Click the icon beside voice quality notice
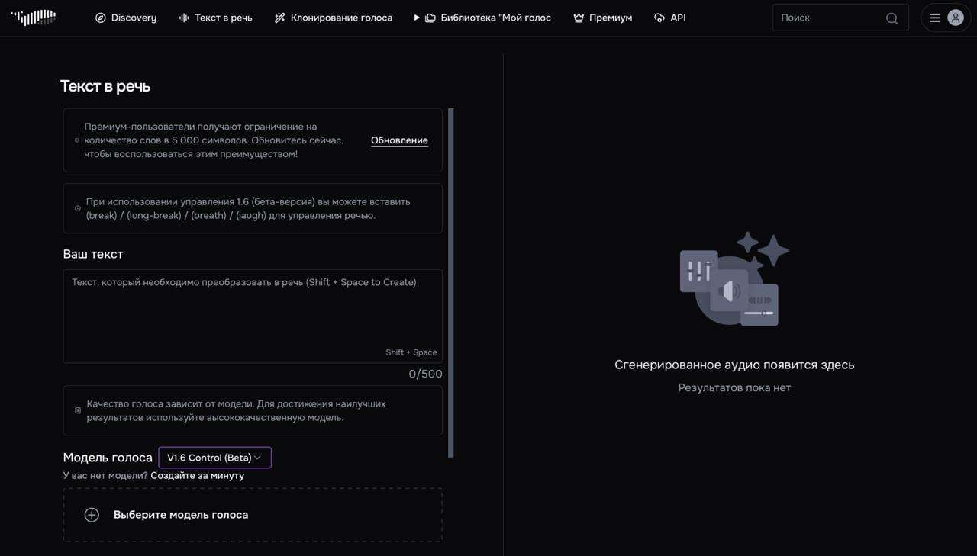 coord(78,410)
